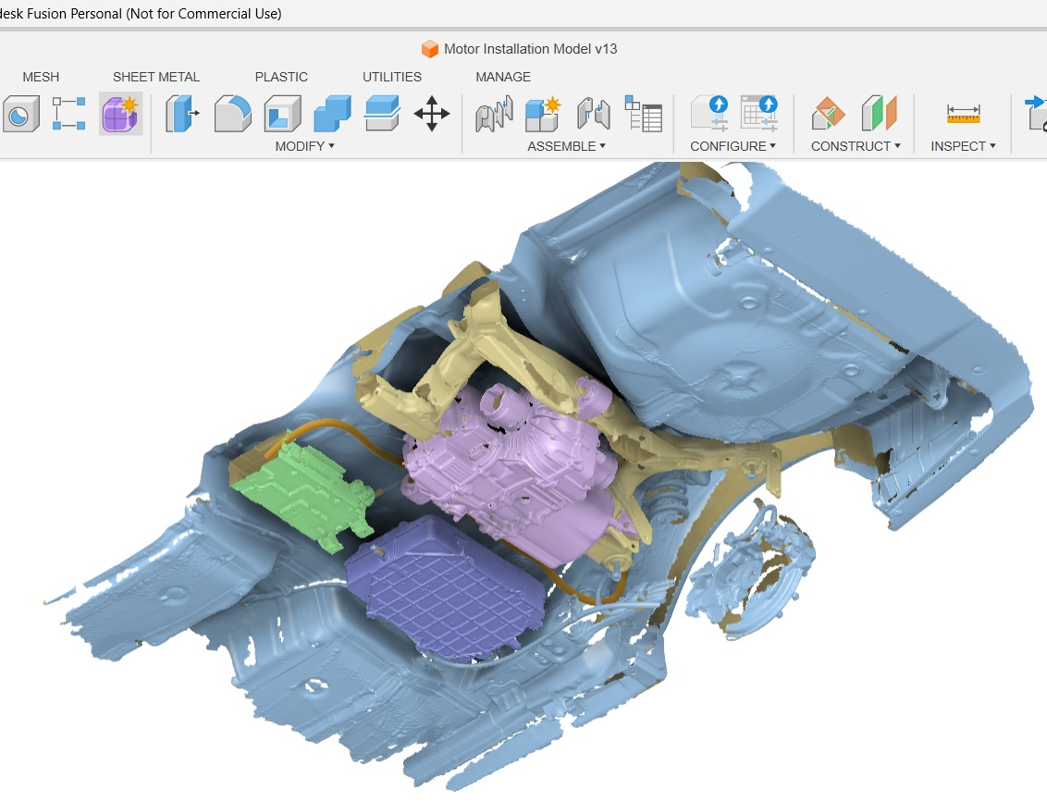Select the Fillet tool
Screen dimensions: 1047x802
coord(233,115)
